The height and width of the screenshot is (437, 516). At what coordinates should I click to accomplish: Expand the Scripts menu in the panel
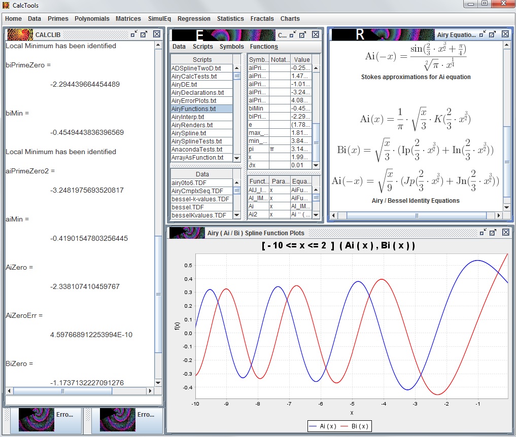point(202,47)
